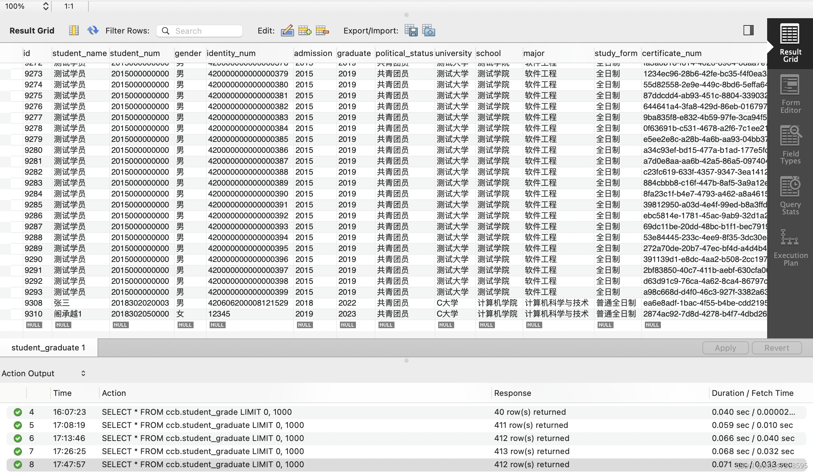The width and height of the screenshot is (813, 473).
Task: Click the delete selected rows icon
Action: (322, 31)
